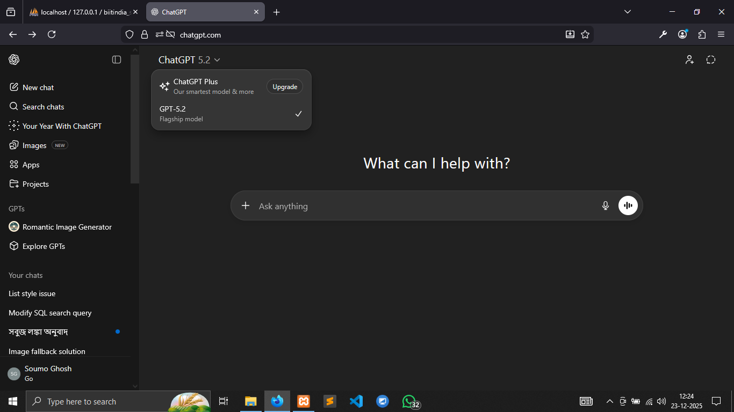Click the ChatGPT logo in sidebar

tap(14, 60)
